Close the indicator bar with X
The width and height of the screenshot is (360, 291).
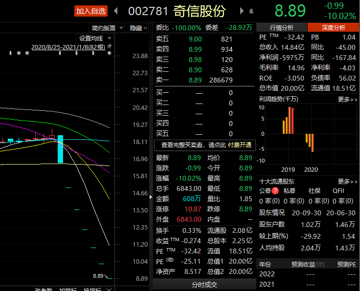(x=110, y=289)
